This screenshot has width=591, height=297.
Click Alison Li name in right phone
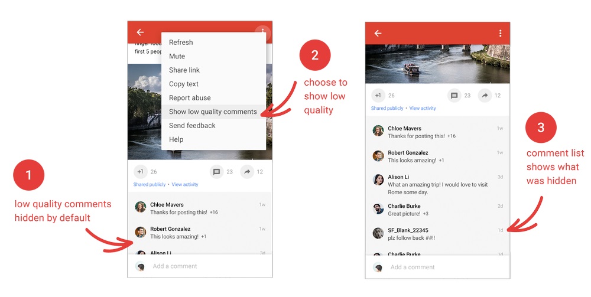click(x=398, y=177)
